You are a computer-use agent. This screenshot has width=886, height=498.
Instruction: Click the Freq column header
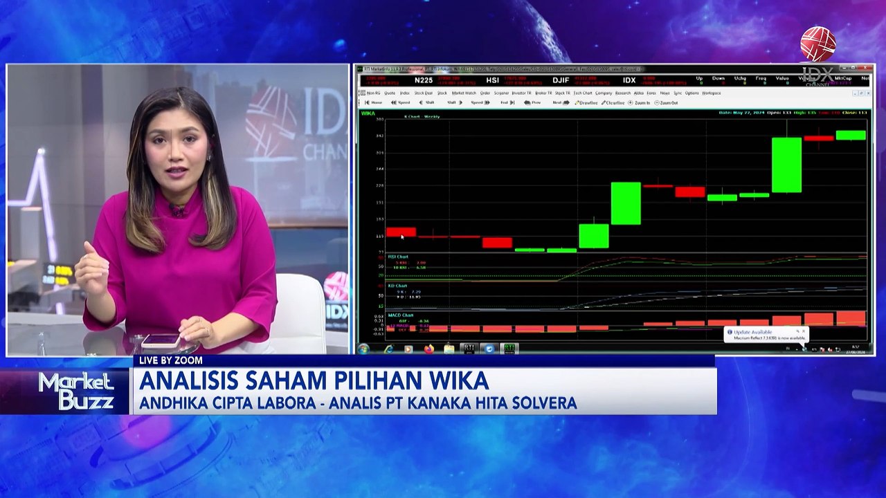[761, 78]
